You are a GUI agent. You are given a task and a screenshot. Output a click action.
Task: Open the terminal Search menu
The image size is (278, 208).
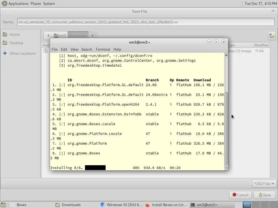(x=87, y=49)
